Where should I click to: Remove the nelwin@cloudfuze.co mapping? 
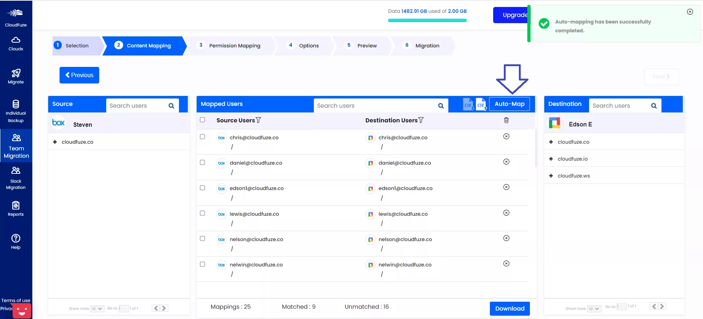(x=506, y=264)
